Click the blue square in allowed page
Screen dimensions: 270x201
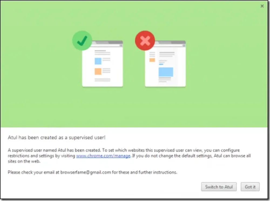98,61
